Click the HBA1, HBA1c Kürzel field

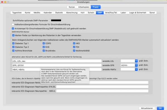57,69
